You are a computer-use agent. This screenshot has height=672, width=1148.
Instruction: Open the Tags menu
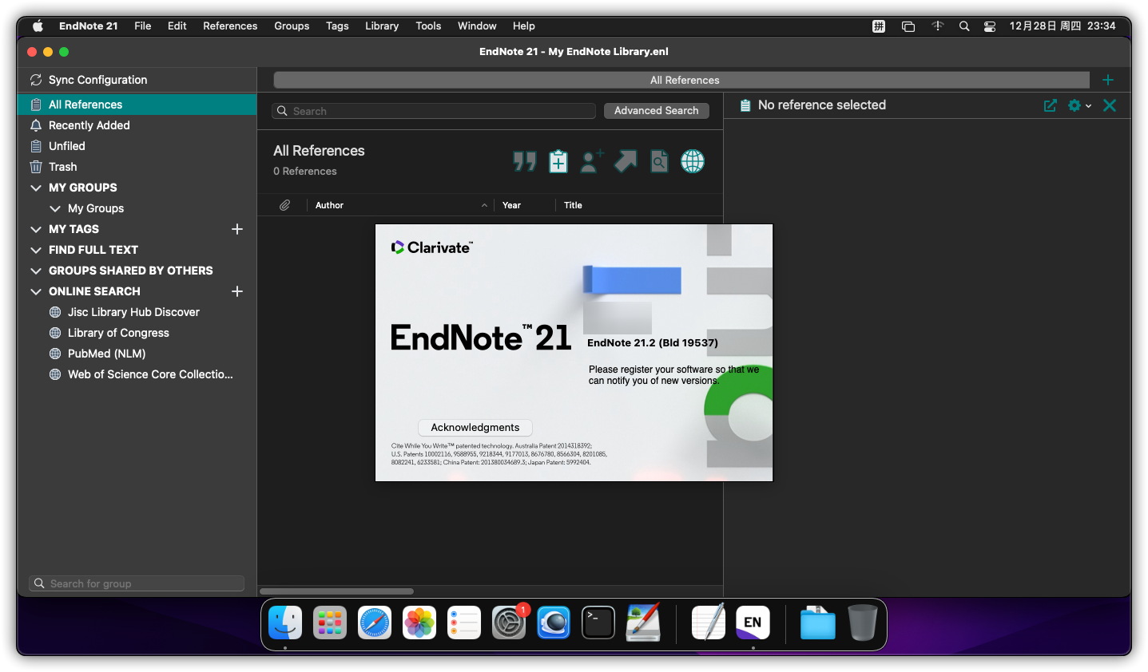pyautogui.click(x=337, y=26)
